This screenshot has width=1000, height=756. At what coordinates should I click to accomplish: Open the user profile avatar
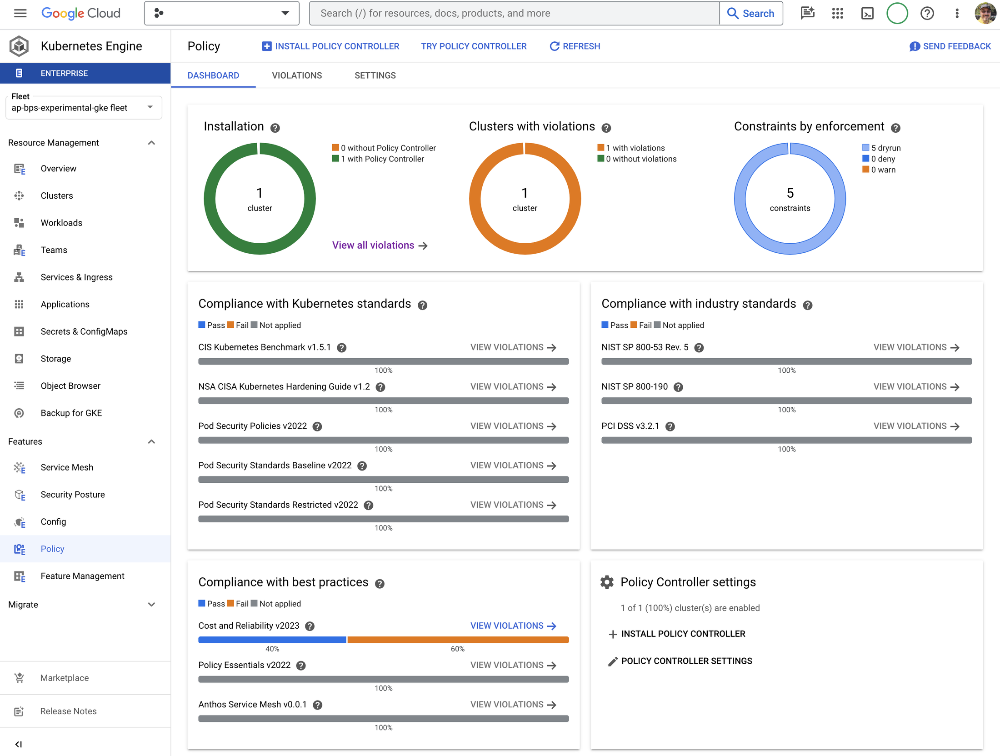pyautogui.click(x=985, y=13)
